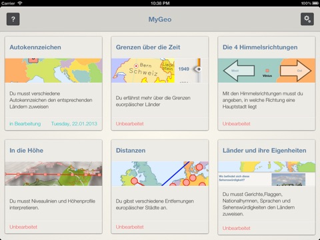
Task: Click the Tuesday, 22.01.2013 date label
Action: 74,124
